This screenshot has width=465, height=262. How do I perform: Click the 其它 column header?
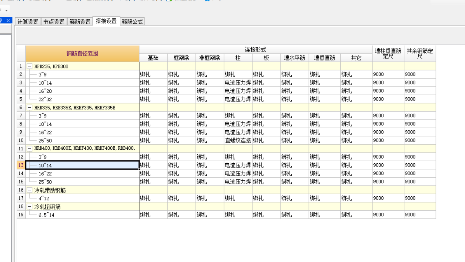[x=356, y=58]
